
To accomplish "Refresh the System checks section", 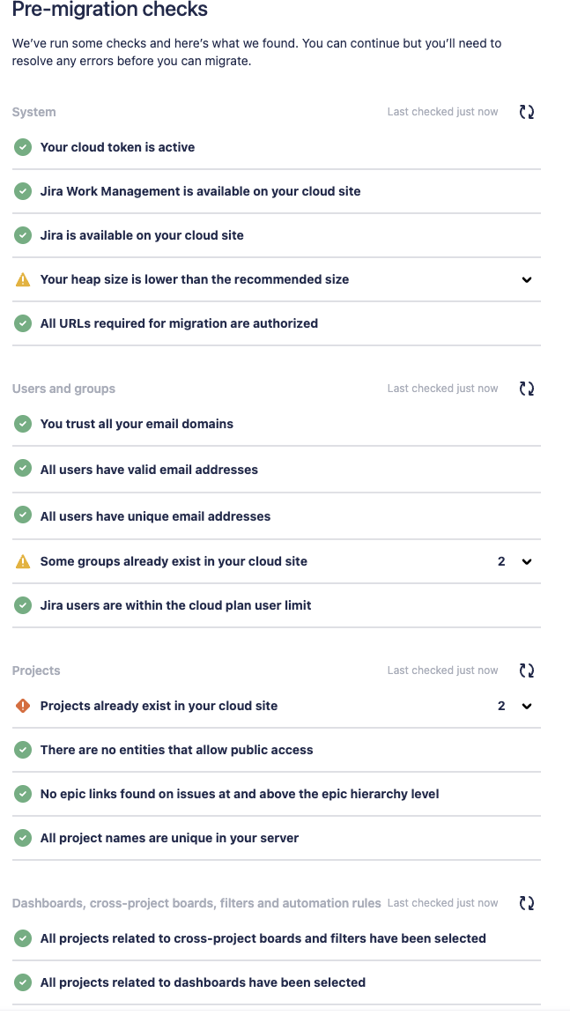I will [x=527, y=112].
